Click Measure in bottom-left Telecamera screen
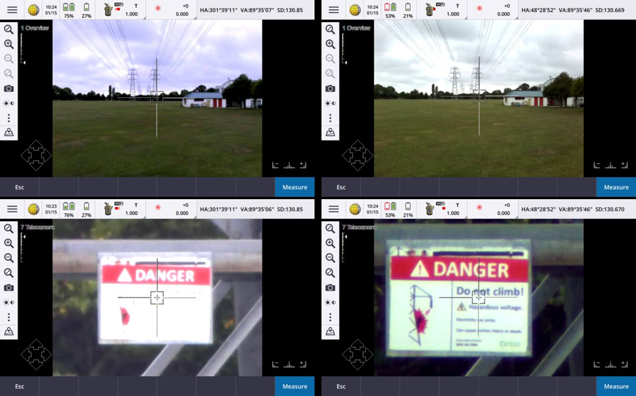 (294, 386)
